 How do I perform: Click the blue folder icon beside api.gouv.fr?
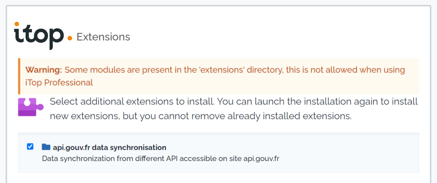pos(46,147)
